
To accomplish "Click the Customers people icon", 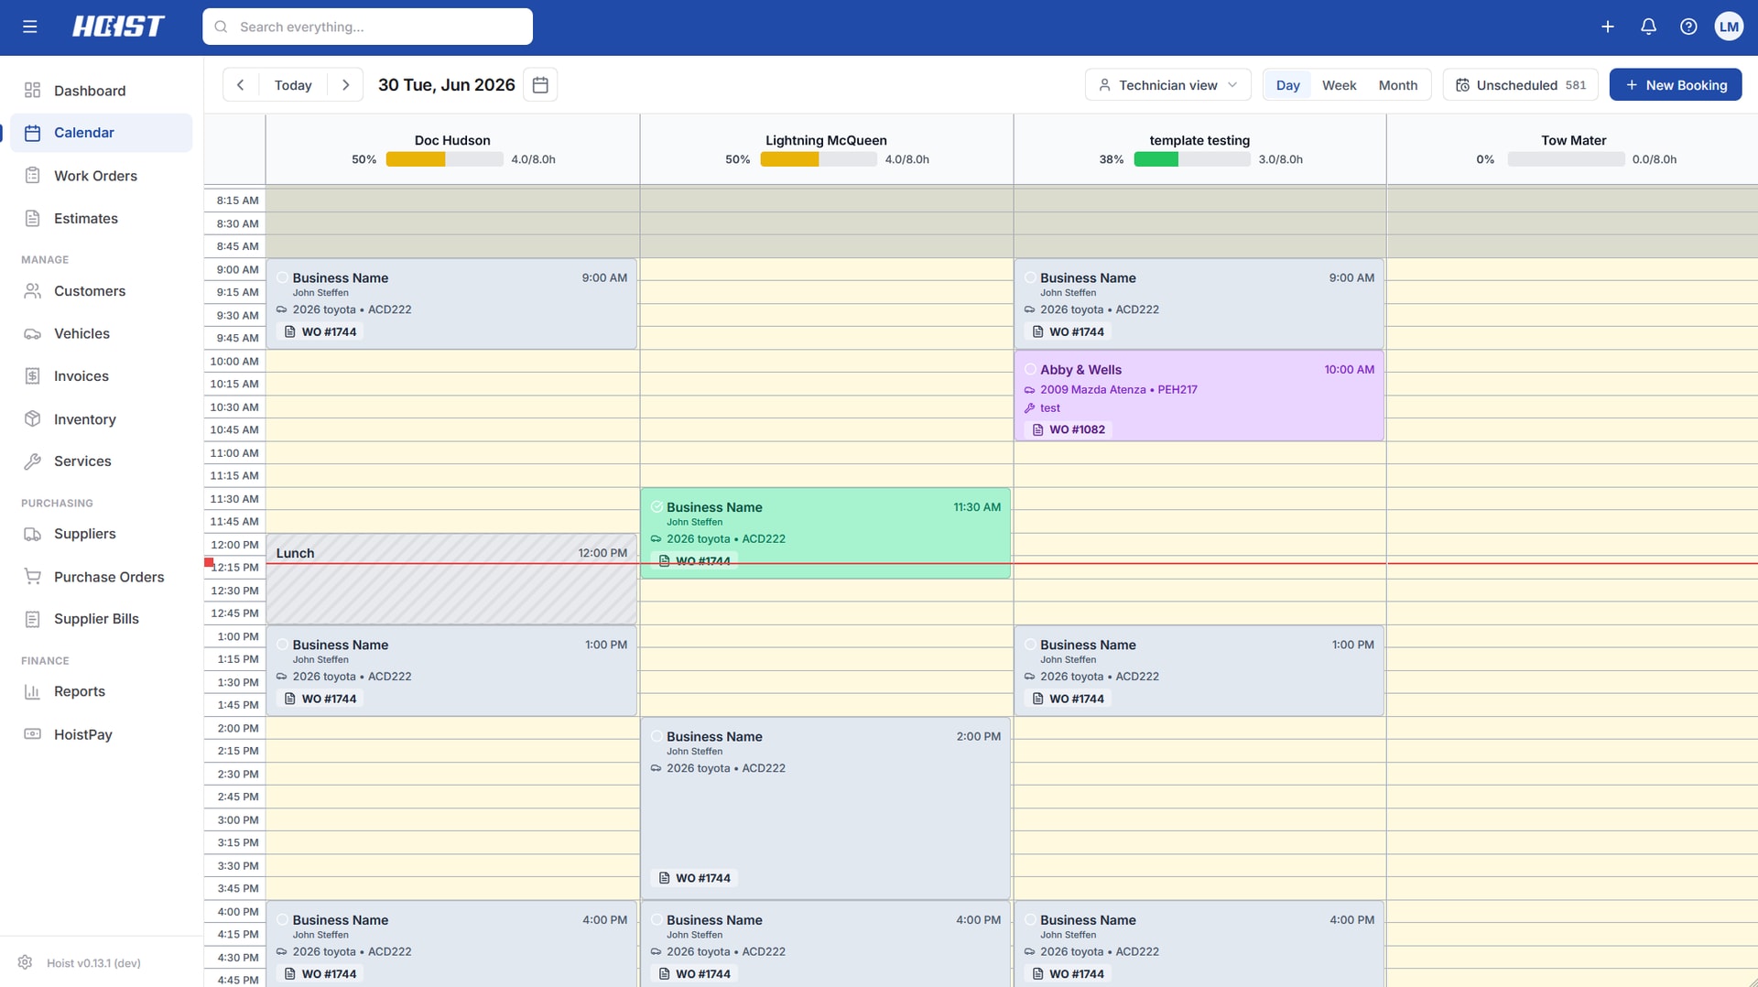I will (32, 290).
